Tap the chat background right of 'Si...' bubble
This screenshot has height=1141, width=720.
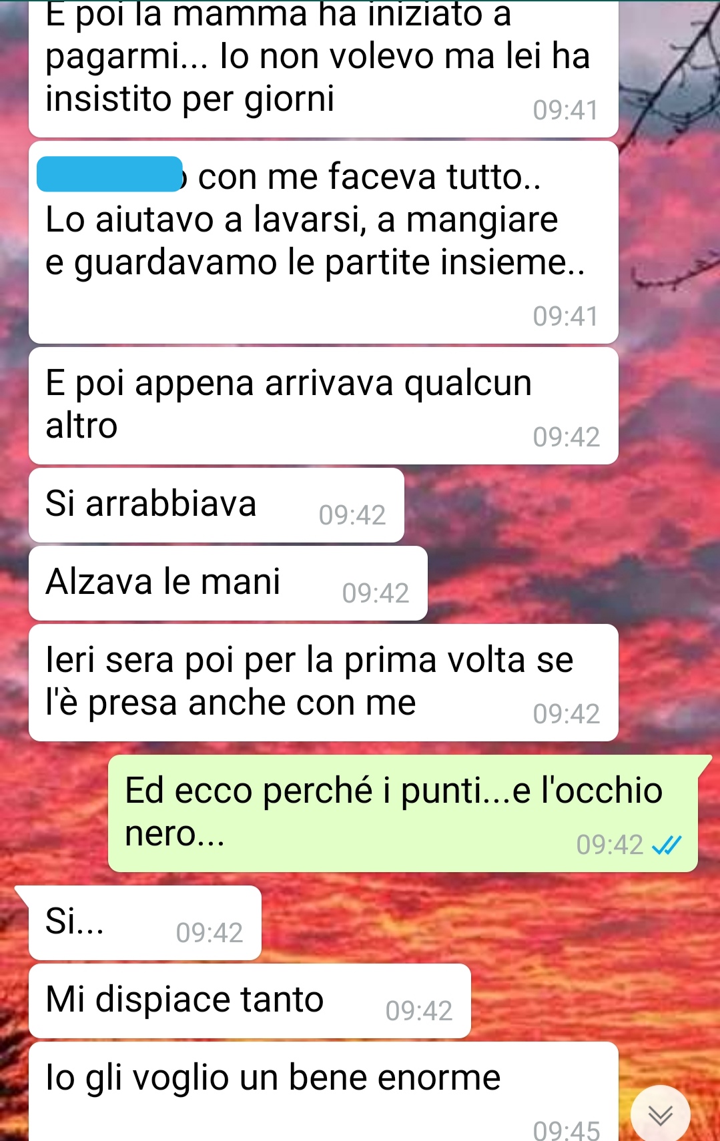click(x=487, y=923)
